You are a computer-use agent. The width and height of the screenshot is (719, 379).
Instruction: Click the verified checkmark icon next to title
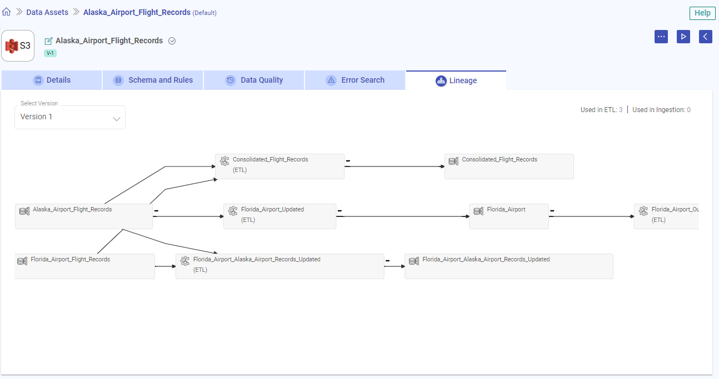coord(172,41)
